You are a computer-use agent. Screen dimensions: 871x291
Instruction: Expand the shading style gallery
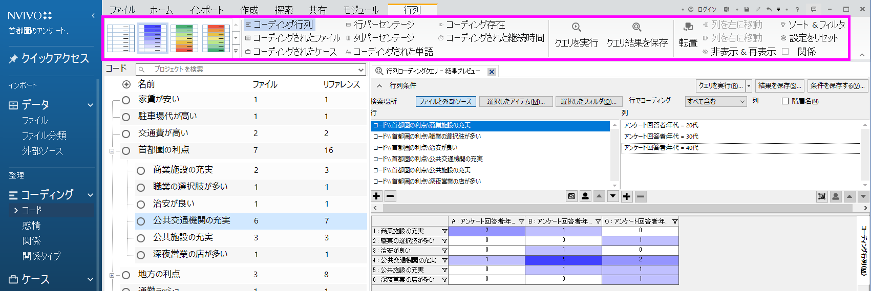click(x=236, y=51)
